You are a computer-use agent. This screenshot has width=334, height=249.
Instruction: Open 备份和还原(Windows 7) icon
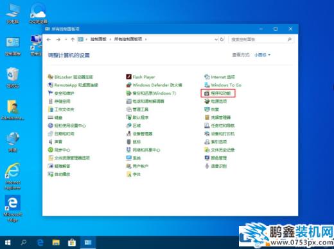pyautogui.click(x=128, y=93)
